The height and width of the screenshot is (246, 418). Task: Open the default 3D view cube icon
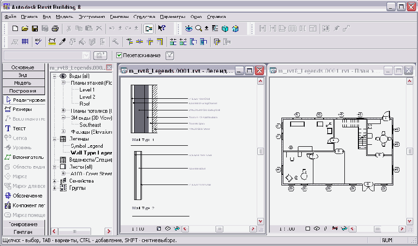225,29
